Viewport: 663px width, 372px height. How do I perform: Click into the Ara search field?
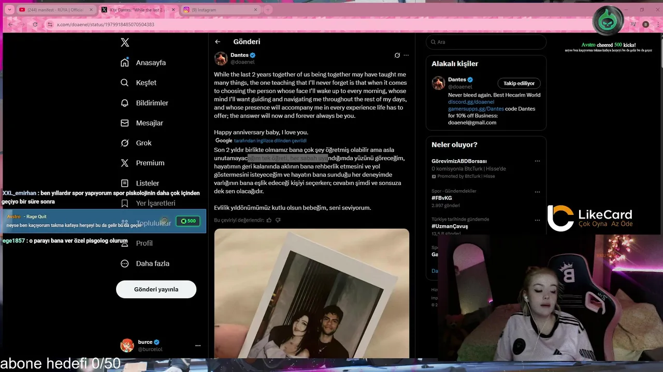tap(486, 42)
